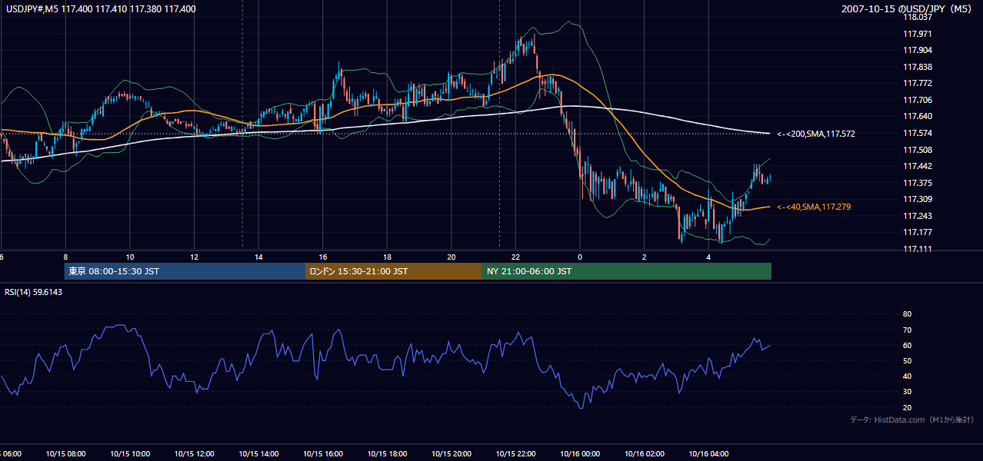Click the time label 10/15 16:00
This screenshot has width=983, height=461.
[x=322, y=453]
